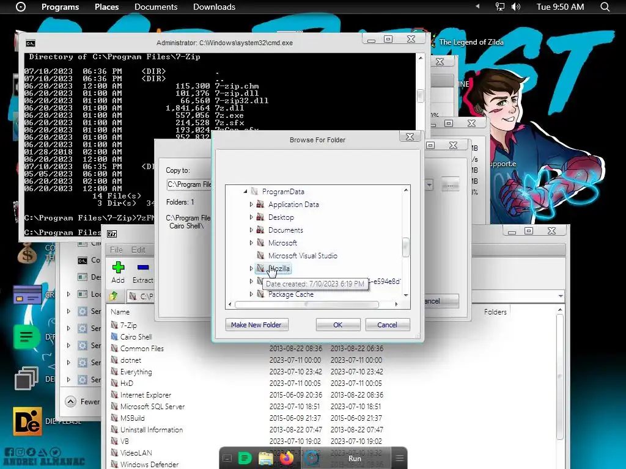This screenshot has width=626, height=469.
Task: Open the DIE PLEASE De desktop icon
Action: click(x=27, y=421)
